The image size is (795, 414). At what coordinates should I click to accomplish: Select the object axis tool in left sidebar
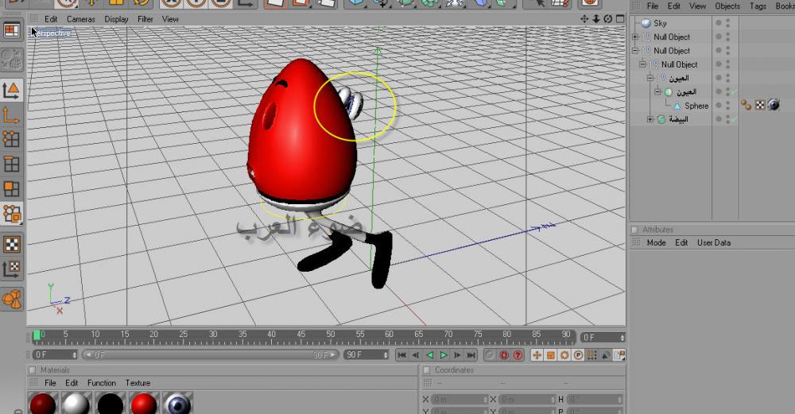(12, 115)
